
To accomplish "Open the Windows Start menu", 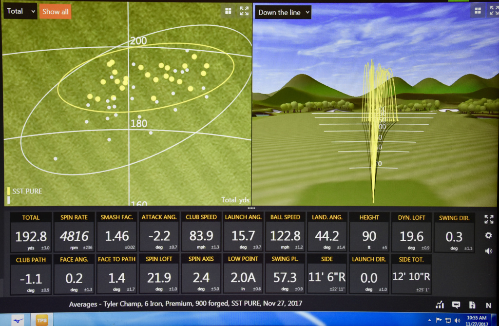I will pos(6,320).
